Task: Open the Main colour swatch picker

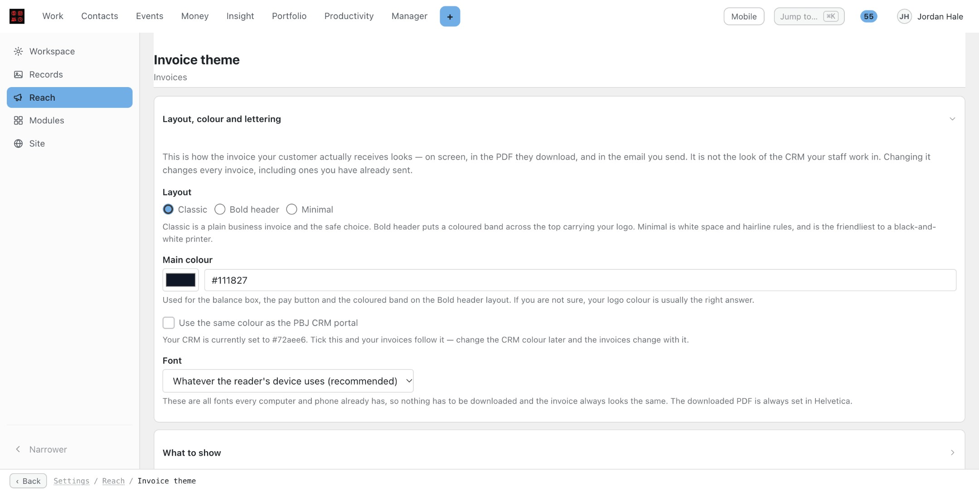Action: coord(180,280)
